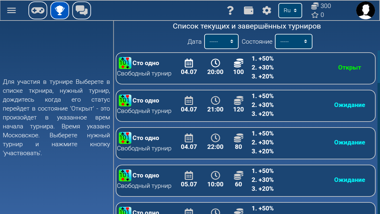Click the user avatar in the top right
The width and height of the screenshot is (380, 214).
click(x=365, y=10)
